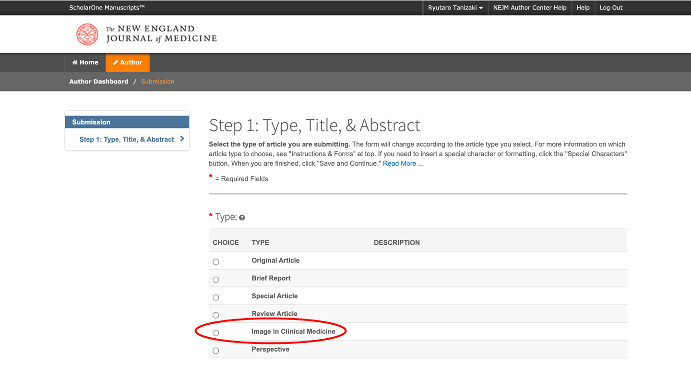Open the Ryutaro Tanizaki user dropdown
This screenshot has height=388, width=691.
point(455,8)
